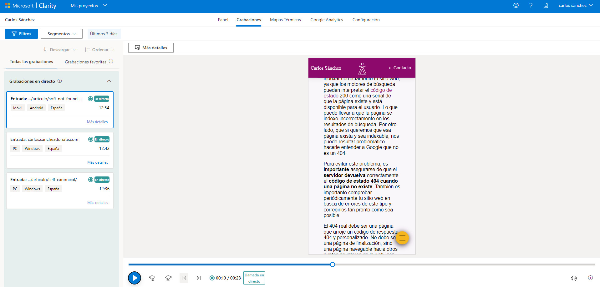Open the feedback smiley icon

(x=516, y=6)
